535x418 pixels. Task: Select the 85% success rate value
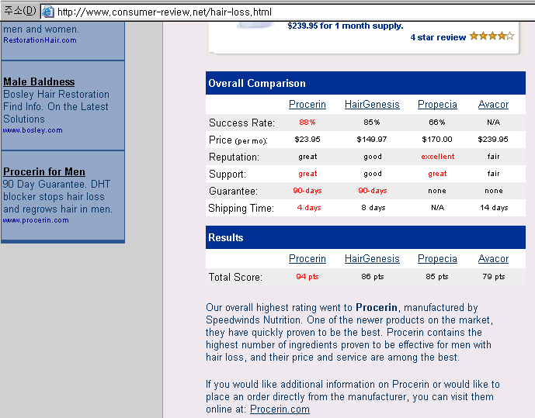click(x=372, y=123)
